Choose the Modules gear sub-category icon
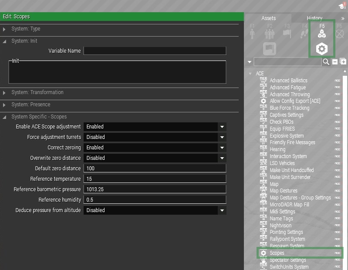This screenshot has width=348, height=270. coord(322,49)
